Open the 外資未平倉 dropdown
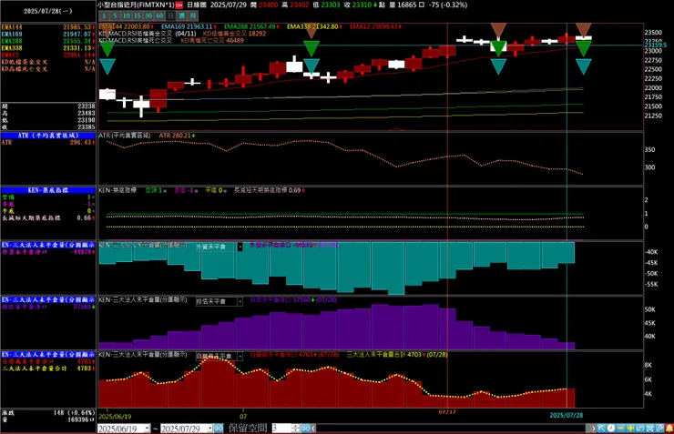The height and width of the screenshot is (434, 674). 240,247
